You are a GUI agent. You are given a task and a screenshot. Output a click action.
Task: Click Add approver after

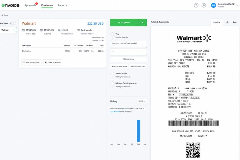point(138,66)
